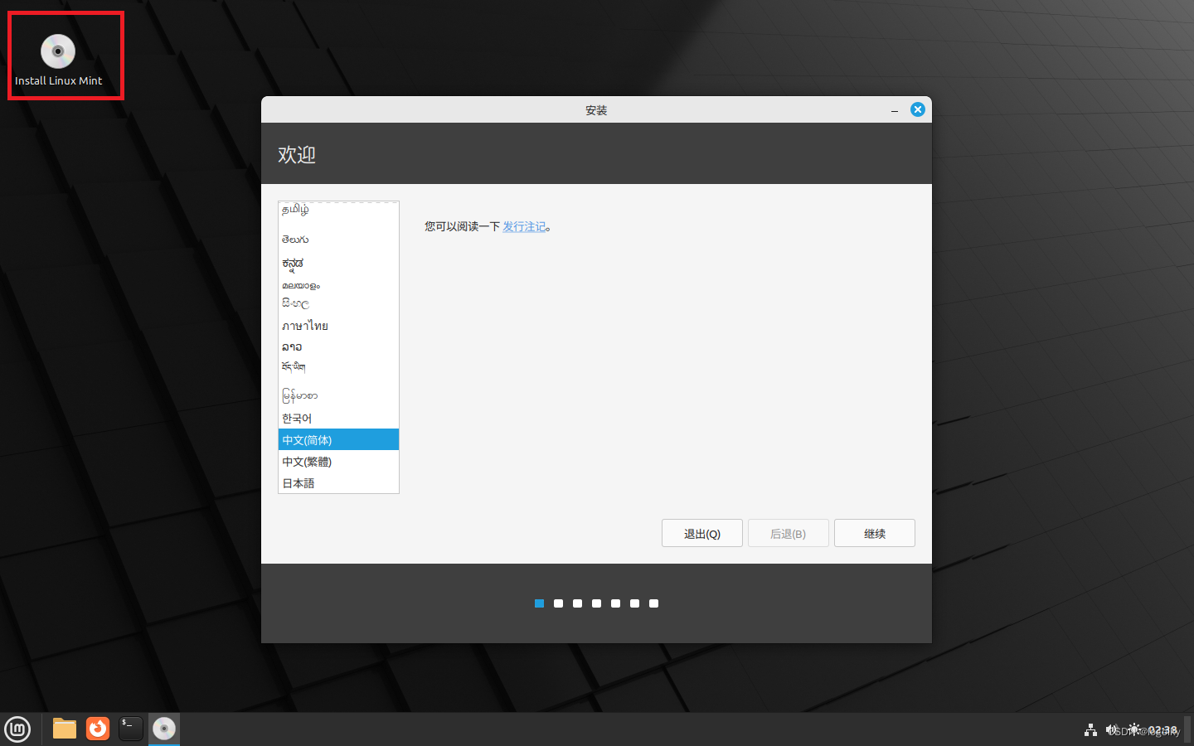The width and height of the screenshot is (1194, 746).
Task: Select 한국어 in the language list
Action: point(298,418)
